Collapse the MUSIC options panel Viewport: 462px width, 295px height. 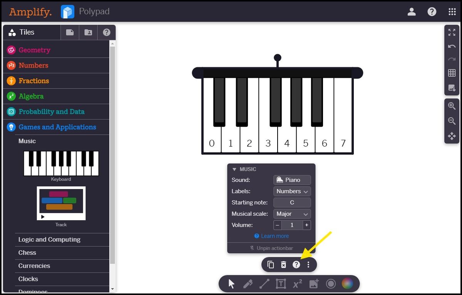tap(234, 169)
